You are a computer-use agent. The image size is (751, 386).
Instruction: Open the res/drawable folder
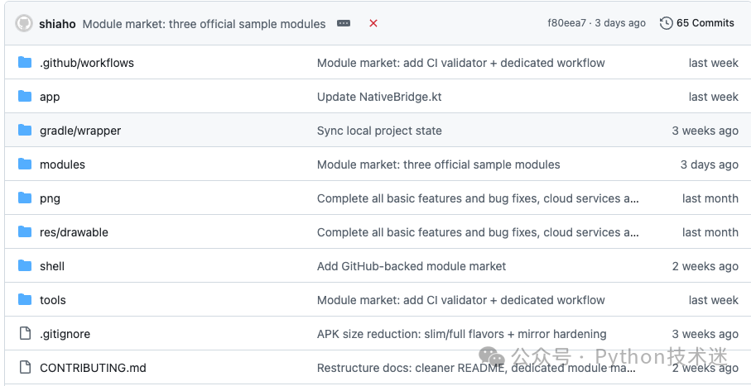(74, 232)
